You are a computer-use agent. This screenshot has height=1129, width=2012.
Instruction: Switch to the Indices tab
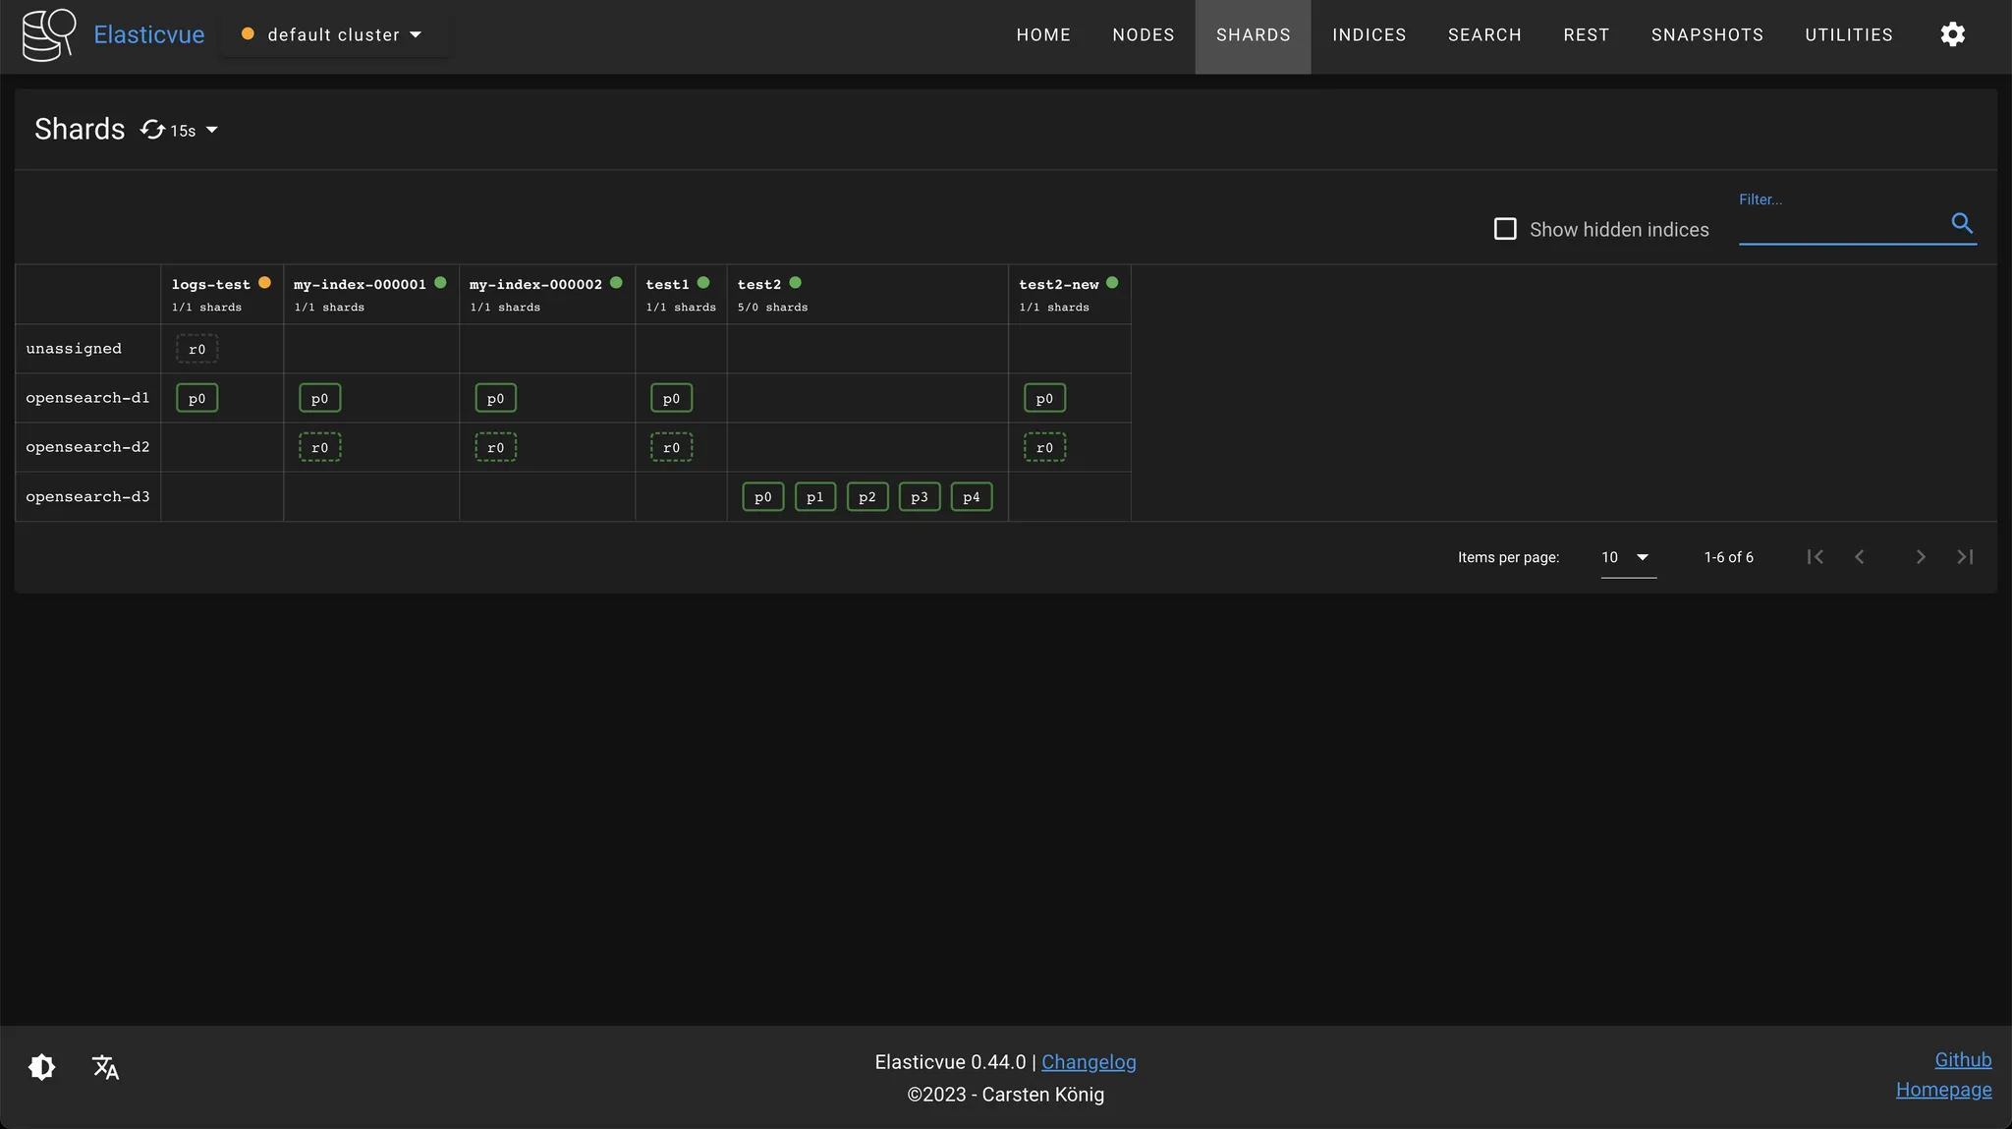coord(1369,34)
